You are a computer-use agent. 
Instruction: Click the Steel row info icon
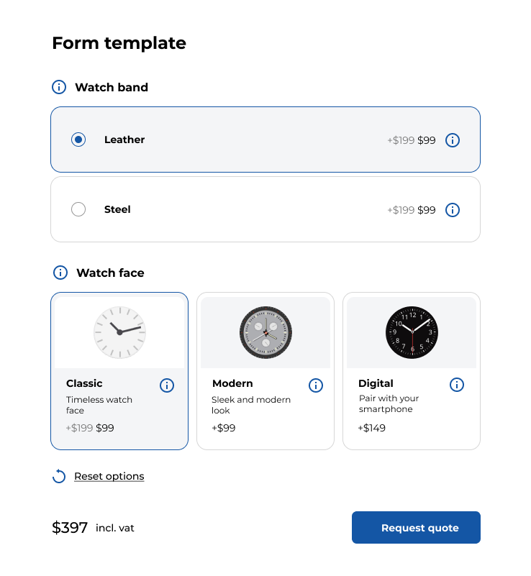click(453, 210)
